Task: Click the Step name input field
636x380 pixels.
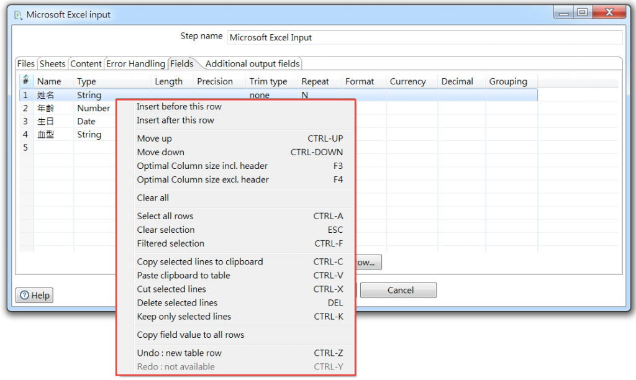Action: 424,37
